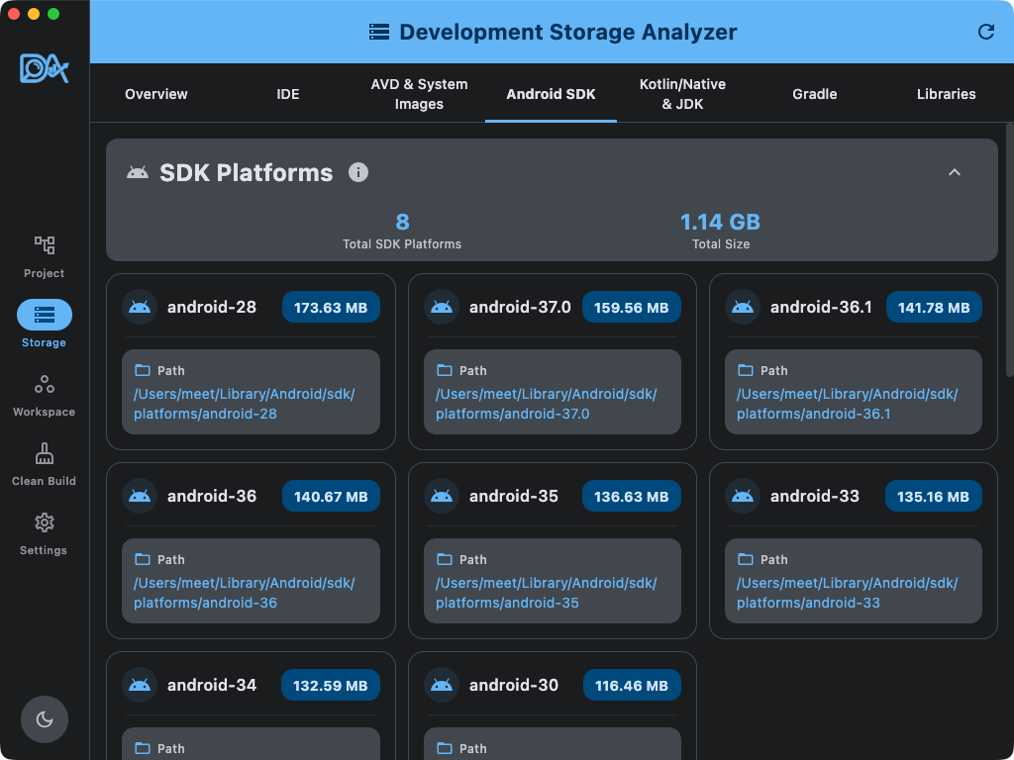
Task: Switch to the Overview tab
Action: click(155, 94)
